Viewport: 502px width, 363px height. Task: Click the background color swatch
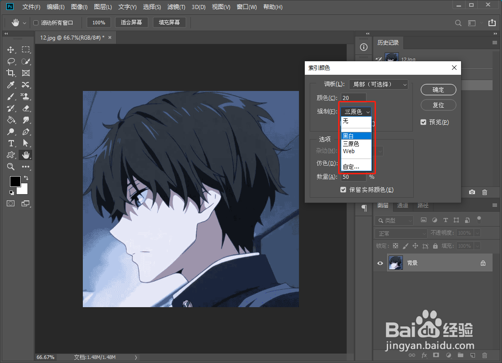coord(24,191)
